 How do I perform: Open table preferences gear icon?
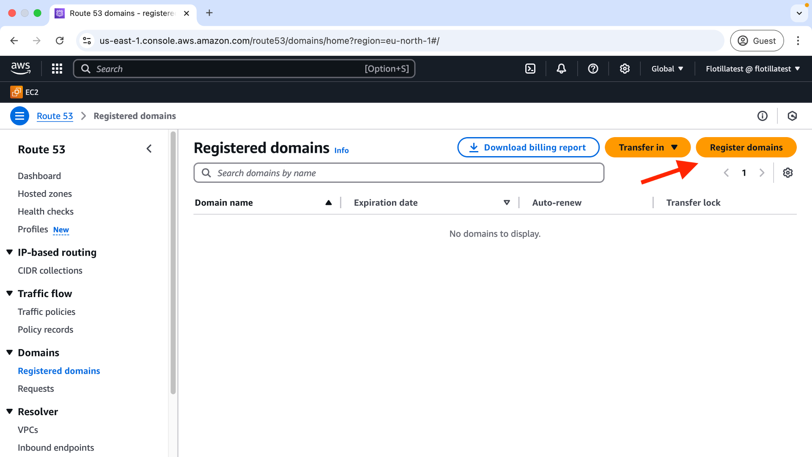click(x=787, y=173)
